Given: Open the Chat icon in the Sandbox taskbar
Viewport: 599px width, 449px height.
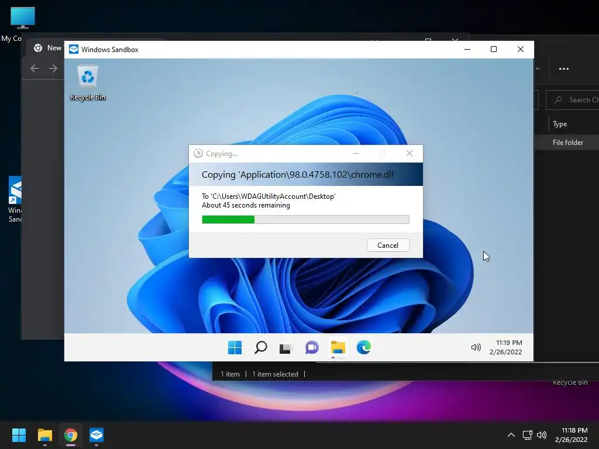Looking at the screenshot, I should pos(312,347).
